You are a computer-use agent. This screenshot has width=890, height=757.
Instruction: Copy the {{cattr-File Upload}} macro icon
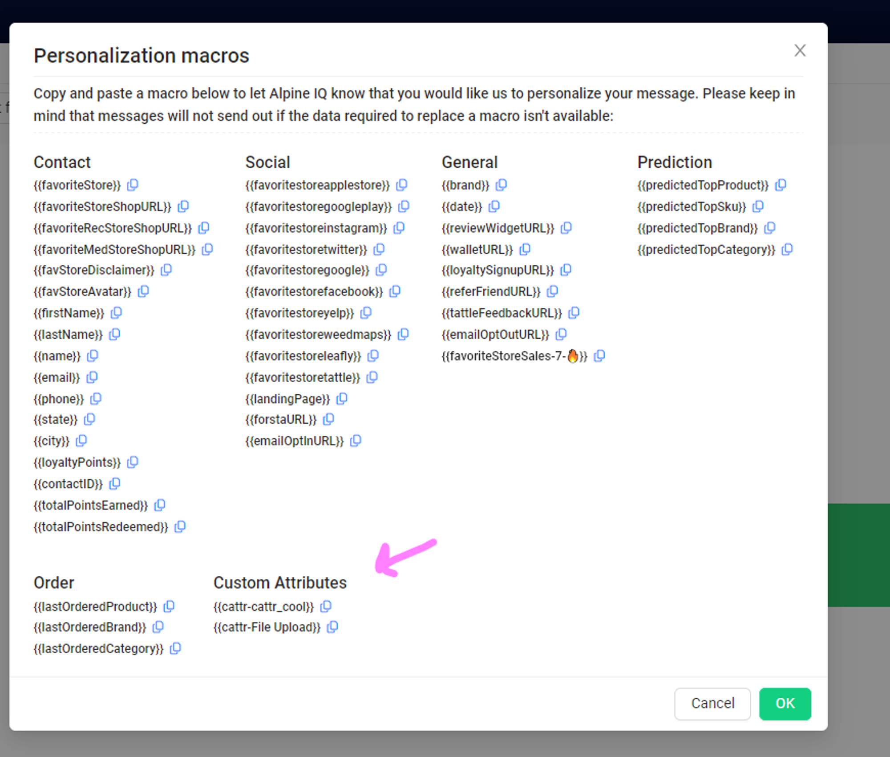[332, 627]
